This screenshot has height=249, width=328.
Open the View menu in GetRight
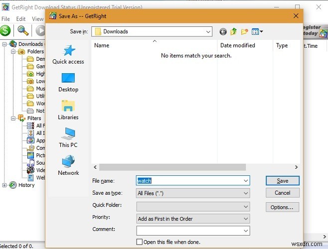38,19
